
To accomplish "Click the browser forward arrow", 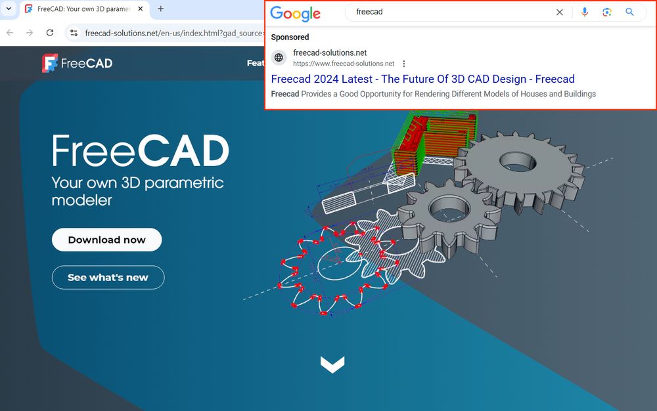I will coord(30,33).
